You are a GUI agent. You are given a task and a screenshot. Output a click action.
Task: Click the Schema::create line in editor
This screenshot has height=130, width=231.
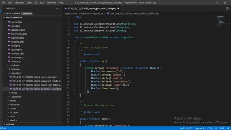pos(123,68)
